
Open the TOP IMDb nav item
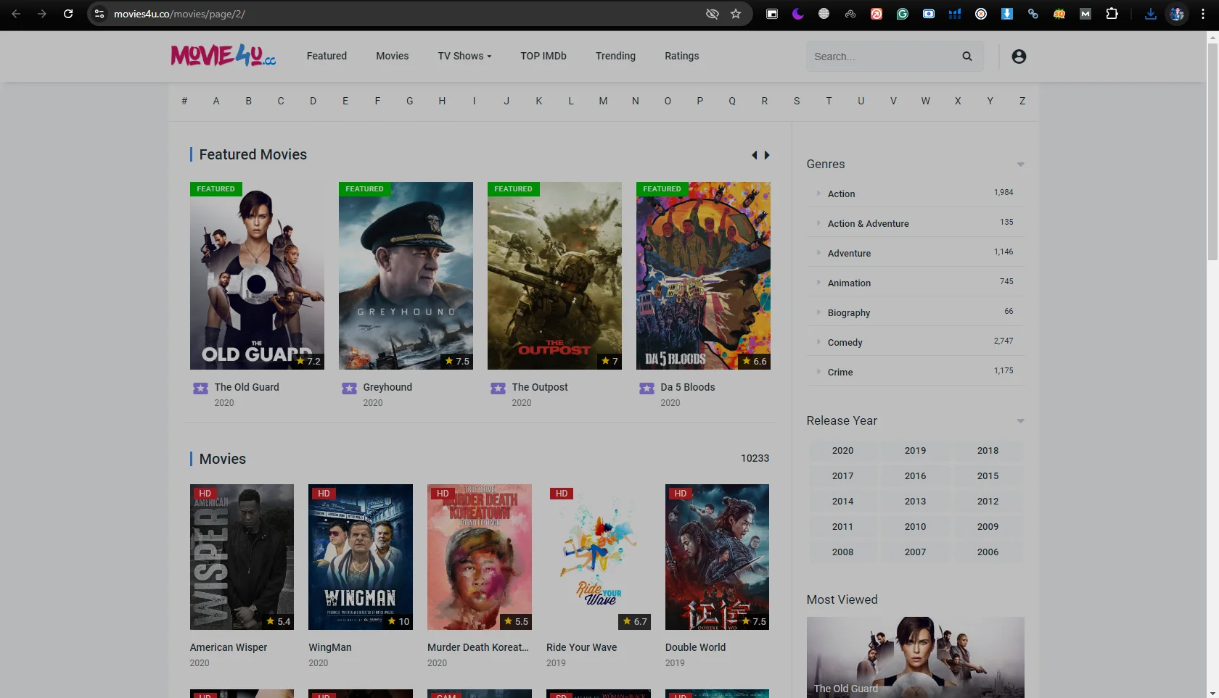point(543,56)
